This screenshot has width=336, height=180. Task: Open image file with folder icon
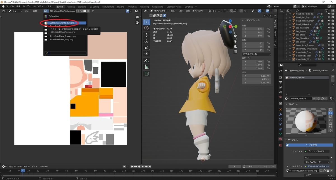tap(85, 11)
